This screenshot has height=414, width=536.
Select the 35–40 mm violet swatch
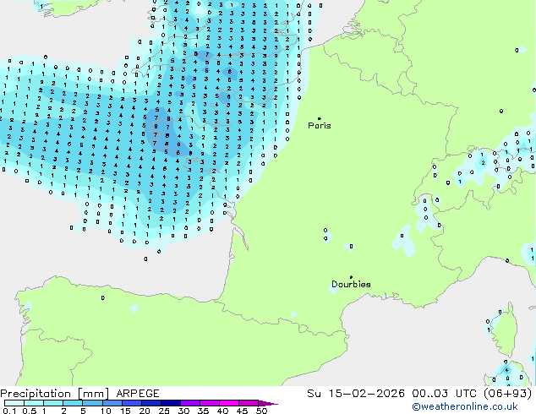coord(210,403)
